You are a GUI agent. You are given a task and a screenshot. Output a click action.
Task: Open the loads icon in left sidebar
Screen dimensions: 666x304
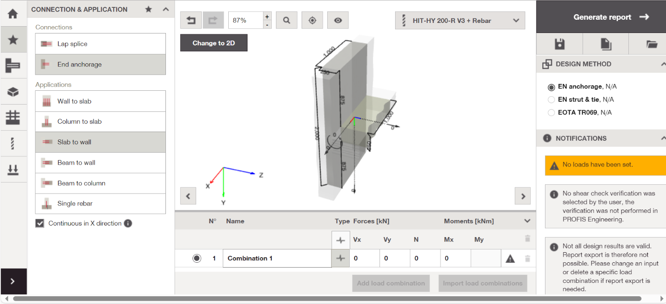13,170
